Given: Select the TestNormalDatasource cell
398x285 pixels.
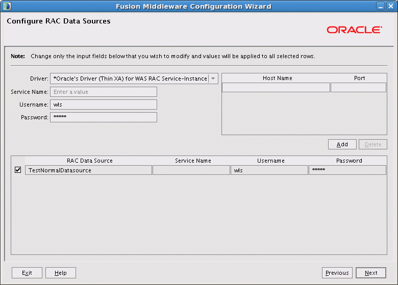Looking at the screenshot, I should click(89, 170).
